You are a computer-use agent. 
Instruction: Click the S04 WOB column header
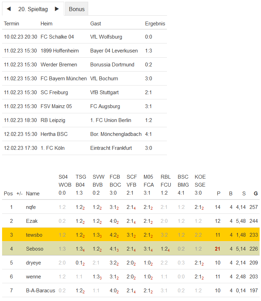click(x=62, y=180)
